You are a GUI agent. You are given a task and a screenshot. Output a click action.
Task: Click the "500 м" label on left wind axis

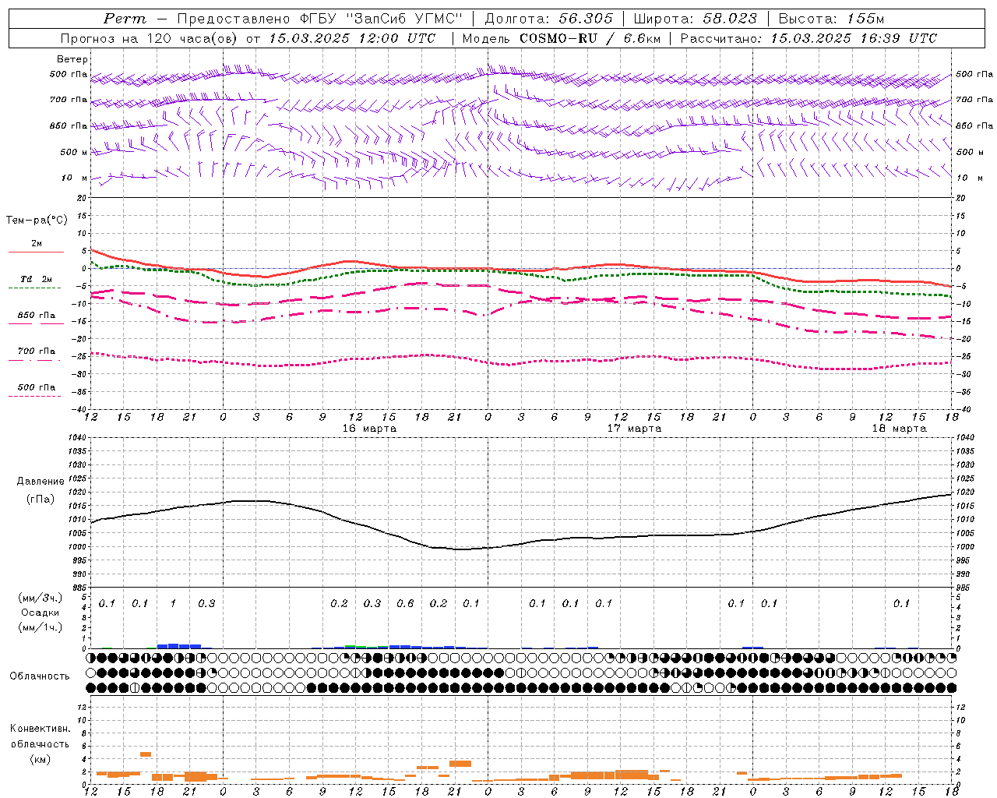tap(74, 152)
